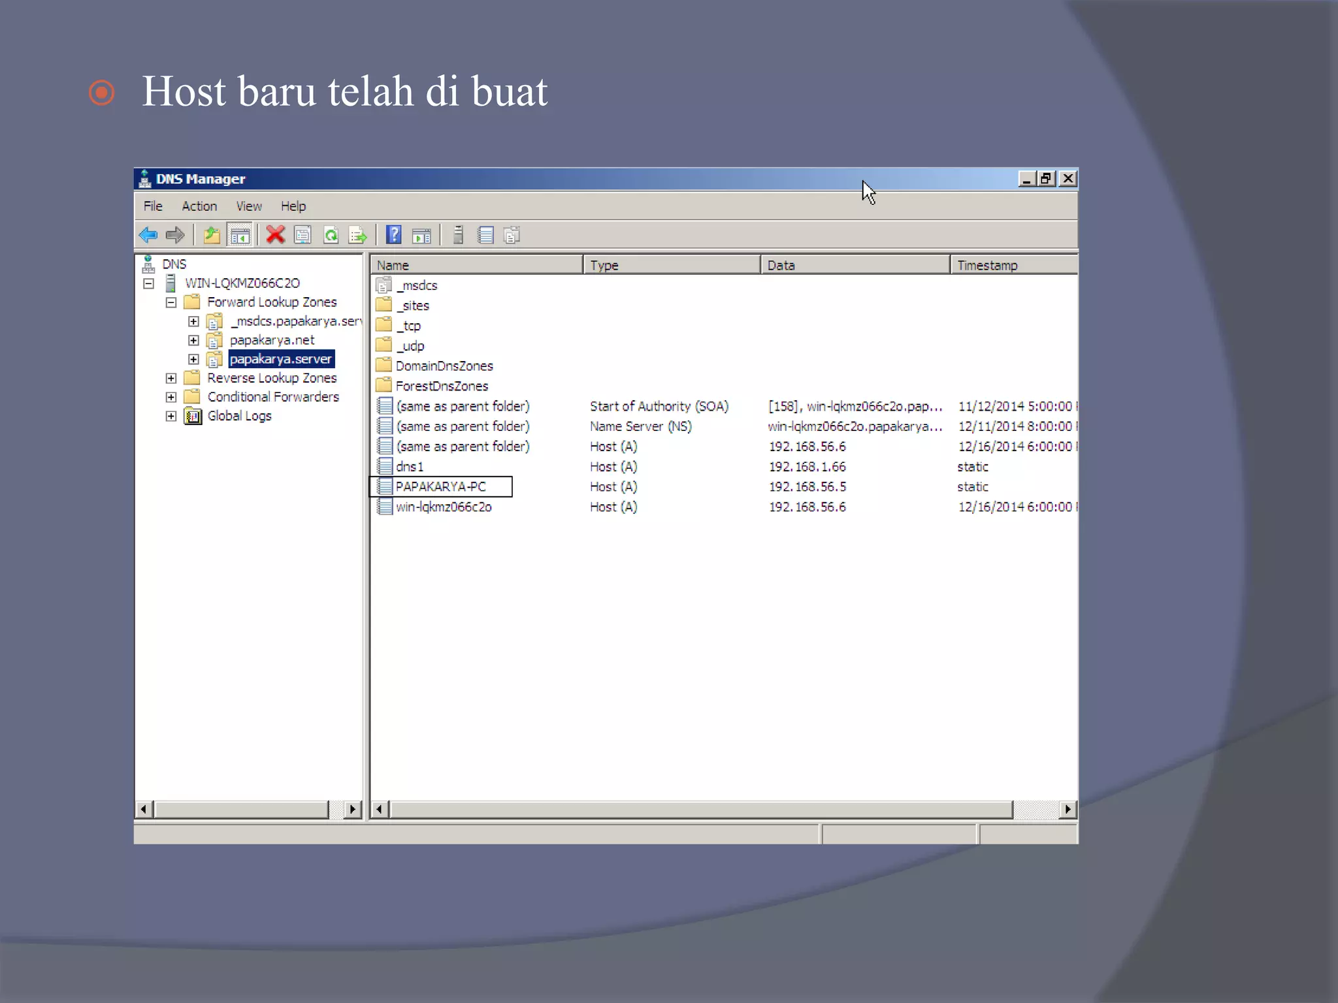This screenshot has width=1338, height=1003.
Task: Click the _sites folder icon
Action: [x=384, y=305]
